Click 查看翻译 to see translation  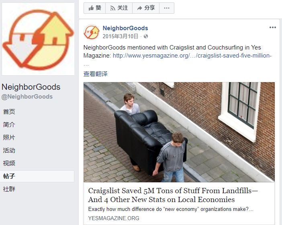pos(95,74)
